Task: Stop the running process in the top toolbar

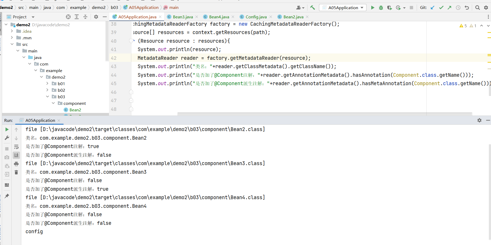Action: pos(411,8)
